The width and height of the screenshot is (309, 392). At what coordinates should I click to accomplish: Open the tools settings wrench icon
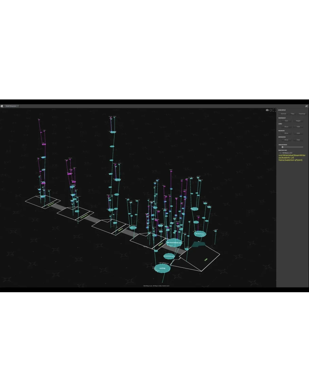(x=306, y=106)
